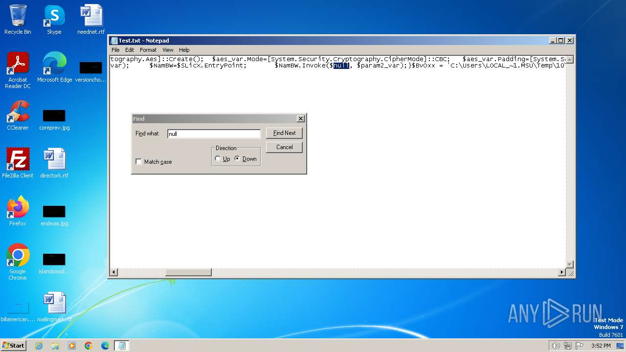Image resolution: width=626 pixels, height=352 pixels.
Task: Select islandsmod... desktop file
Action: point(54,263)
